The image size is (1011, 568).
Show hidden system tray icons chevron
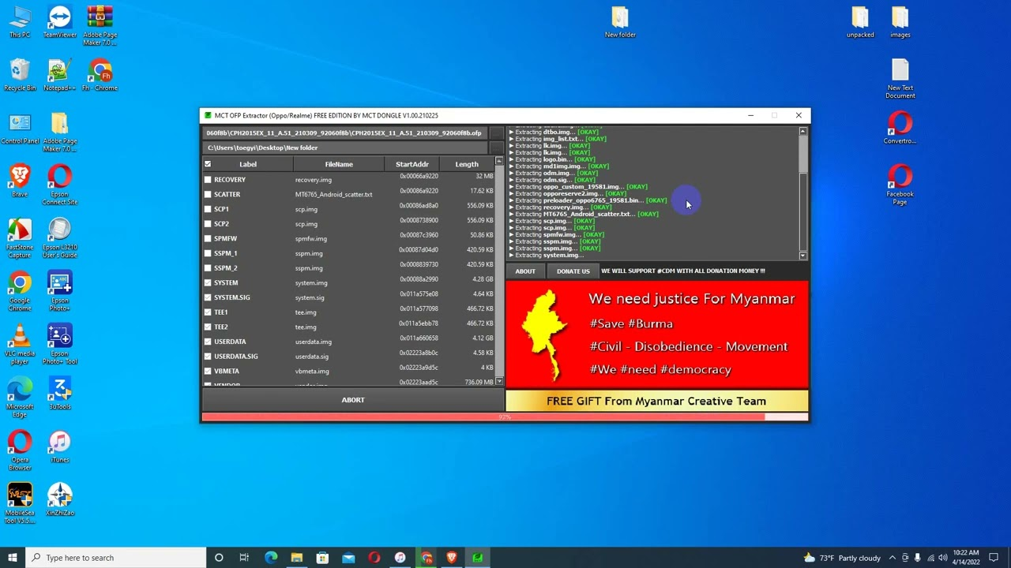click(893, 558)
